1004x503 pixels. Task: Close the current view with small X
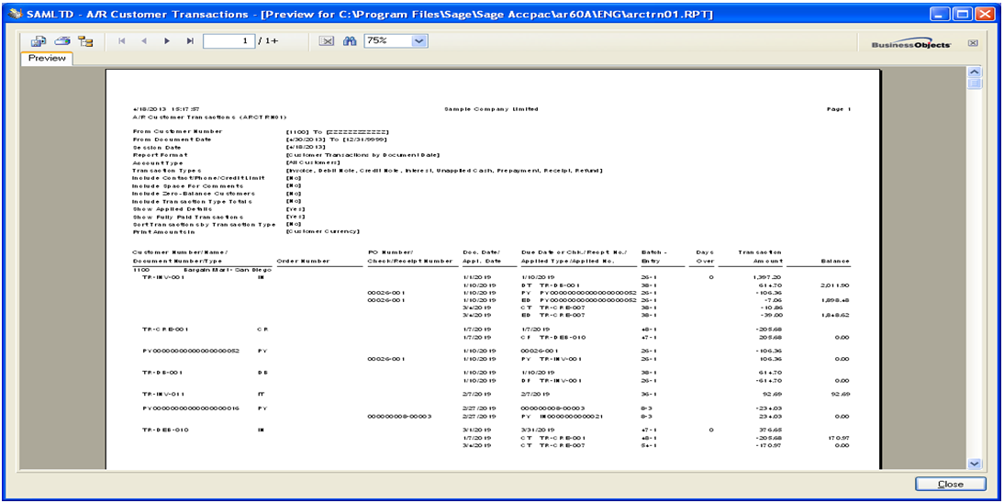pos(973,43)
